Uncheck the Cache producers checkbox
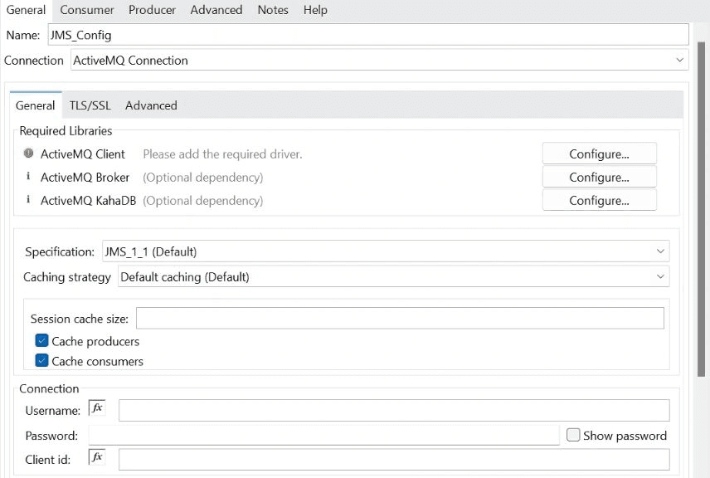The height and width of the screenshot is (478, 710). 41,340
